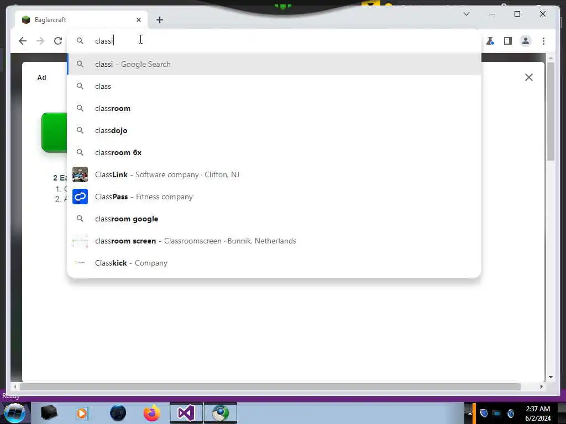566x424 pixels.
Task: Expand the tab search chevron
Action: (x=467, y=14)
